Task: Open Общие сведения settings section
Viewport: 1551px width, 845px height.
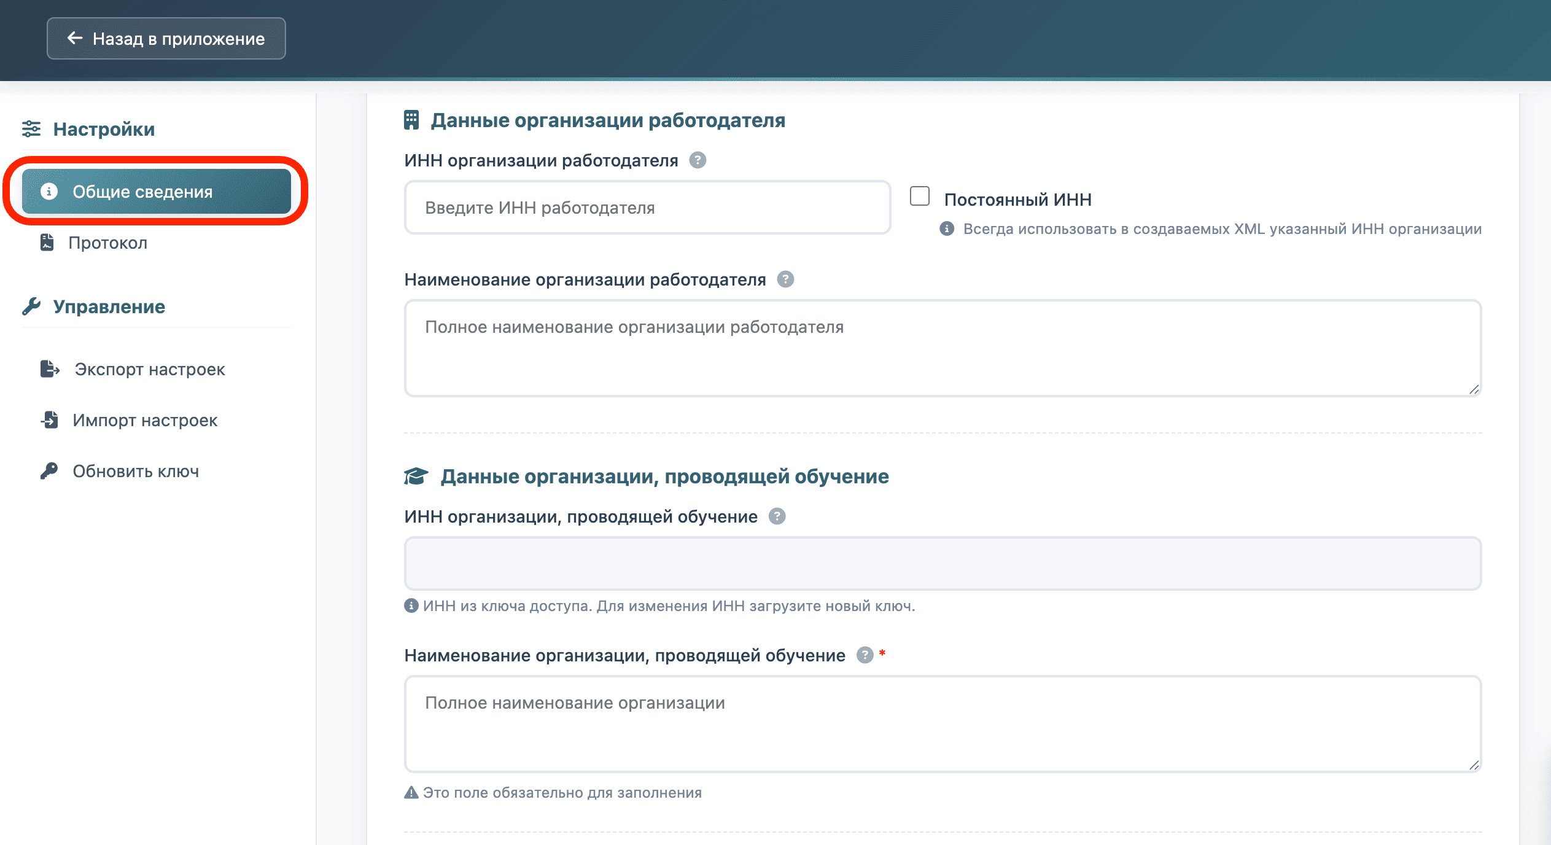Action: pos(157,192)
